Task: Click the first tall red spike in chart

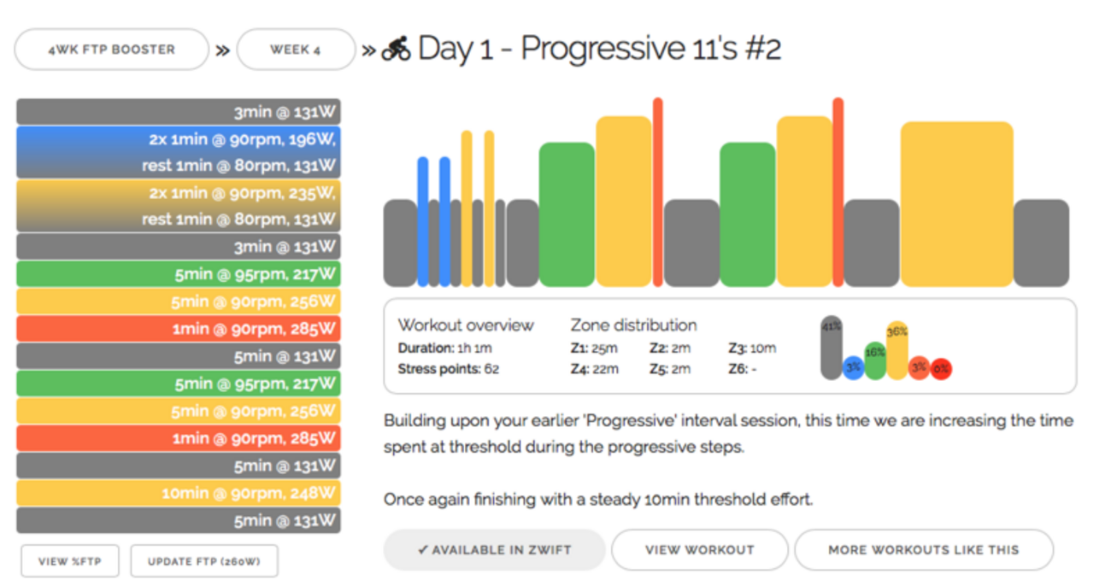Action: pos(657,192)
